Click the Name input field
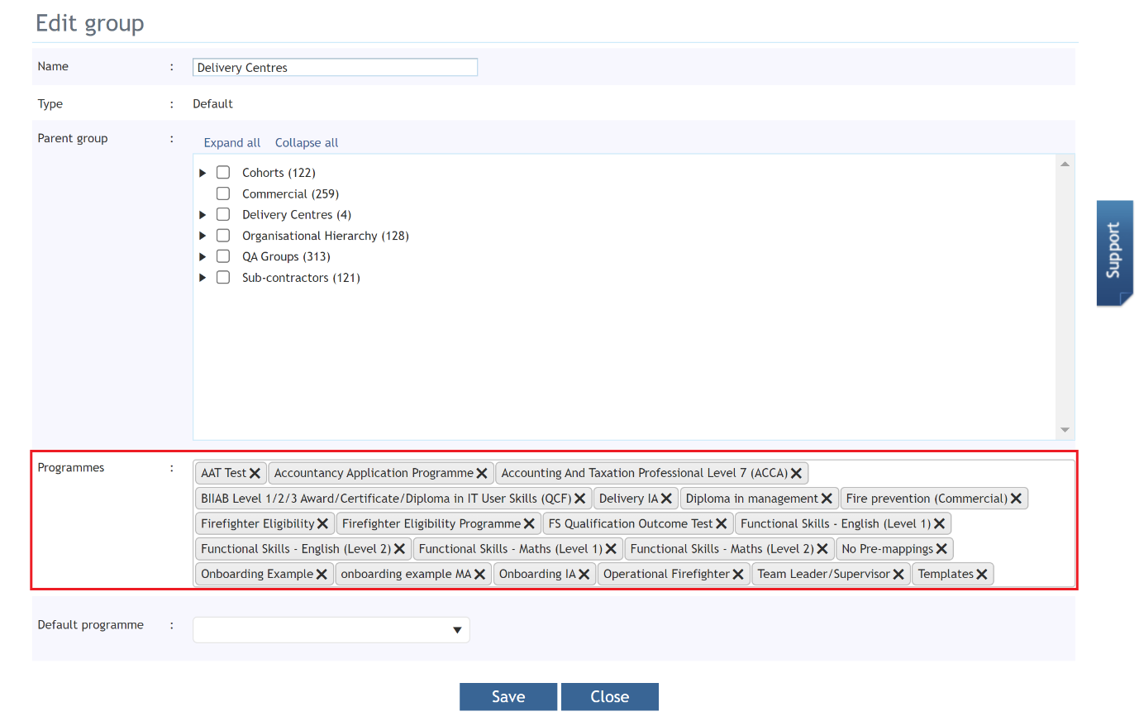Viewport: 1139px width, 721px height. coord(335,67)
